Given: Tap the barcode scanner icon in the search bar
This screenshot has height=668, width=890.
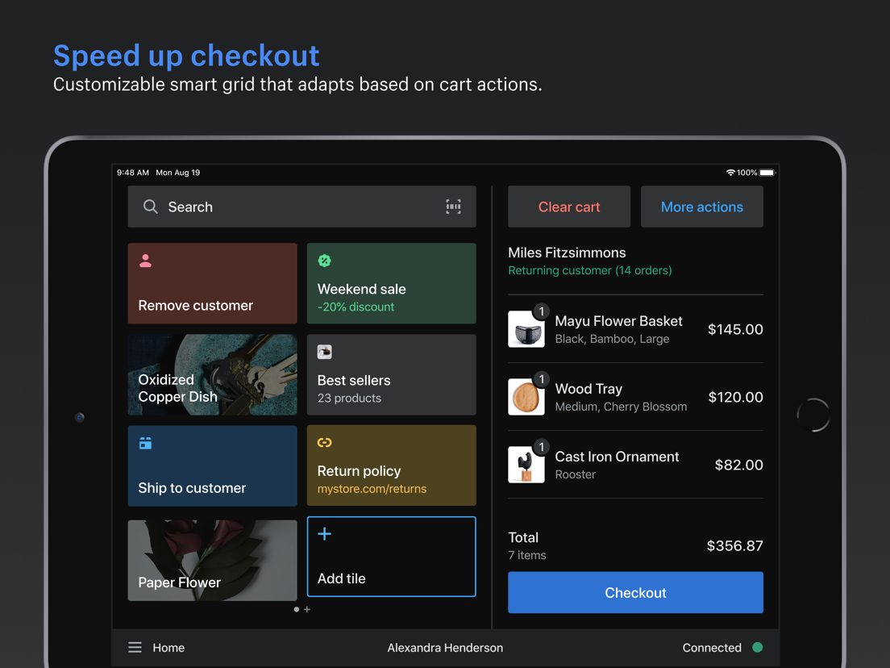Looking at the screenshot, I should 453,207.
